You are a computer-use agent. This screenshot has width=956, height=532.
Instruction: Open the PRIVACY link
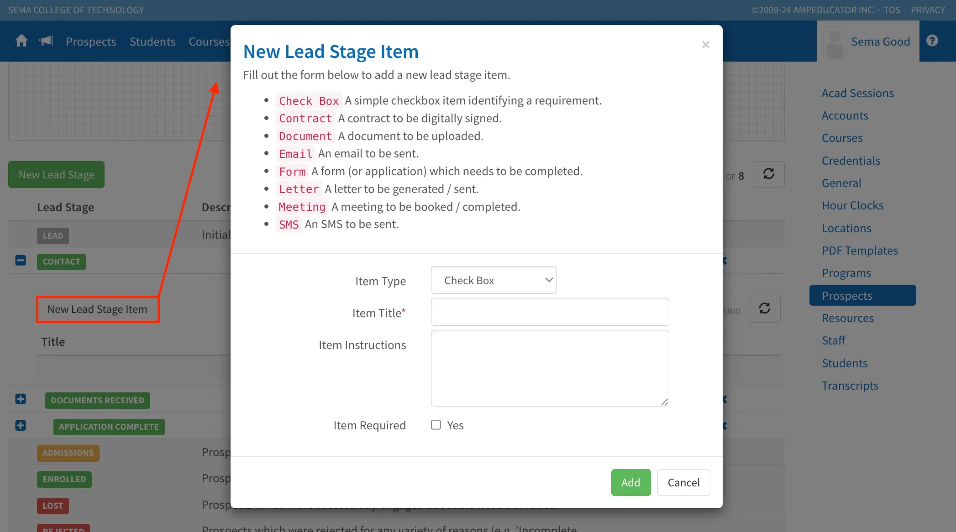[x=928, y=10]
